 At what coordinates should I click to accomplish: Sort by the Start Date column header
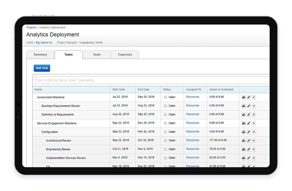click(x=119, y=90)
